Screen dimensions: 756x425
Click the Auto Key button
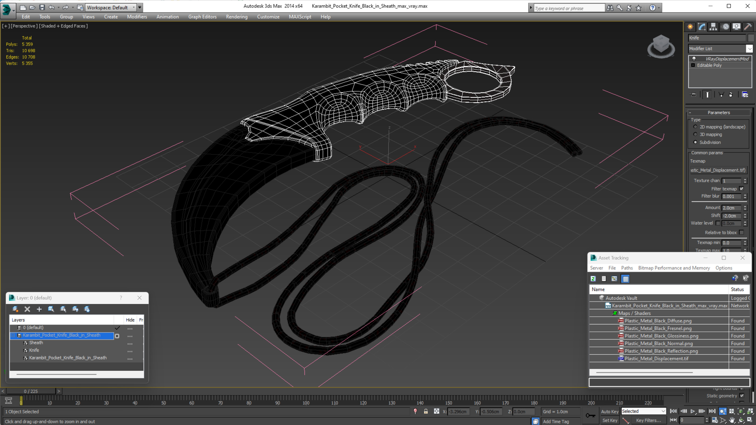609,411
